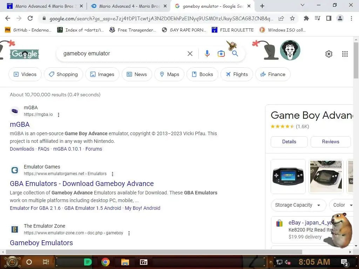The width and height of the screenshot is (359, 269).
Task: Click the horizontal page scrollbar thumb
Action: [x=154, y=252]
